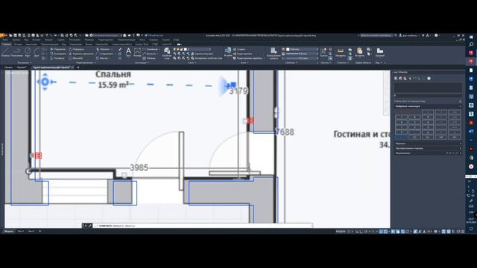
Task: Click the Отразить зеркально mirror tool
Action: tap(81, 54)
